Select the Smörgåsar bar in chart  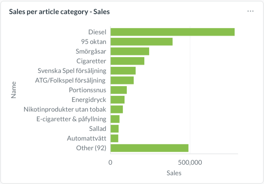130,51
